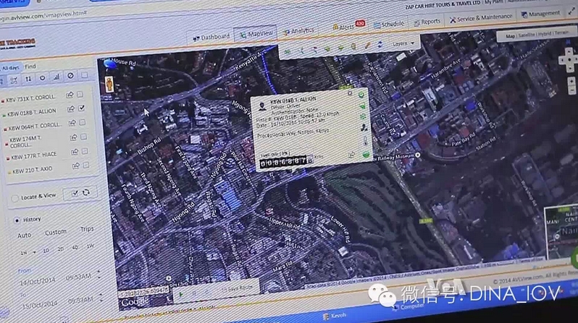This screenshot has width=578, height=323.
Task: Open Service & Maintenance section
Action: pos(480,17)
